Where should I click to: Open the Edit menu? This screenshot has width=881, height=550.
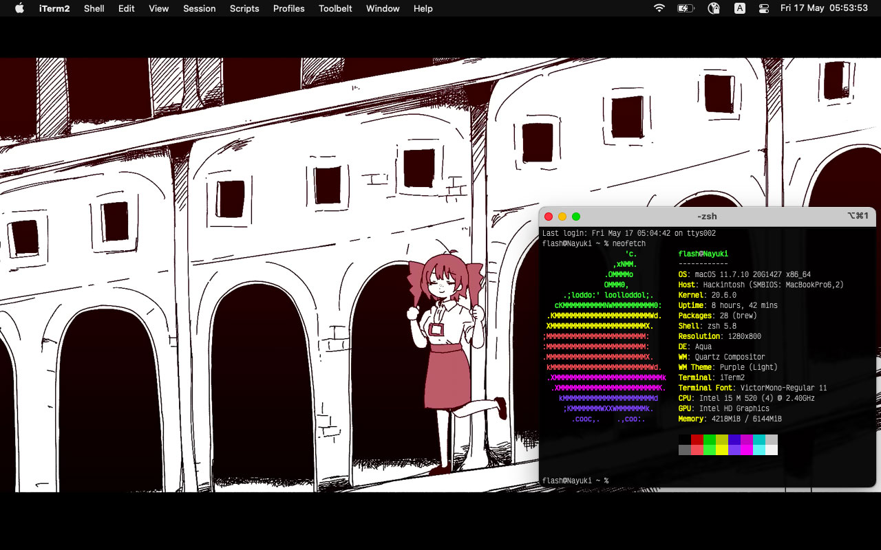(126, 8)
